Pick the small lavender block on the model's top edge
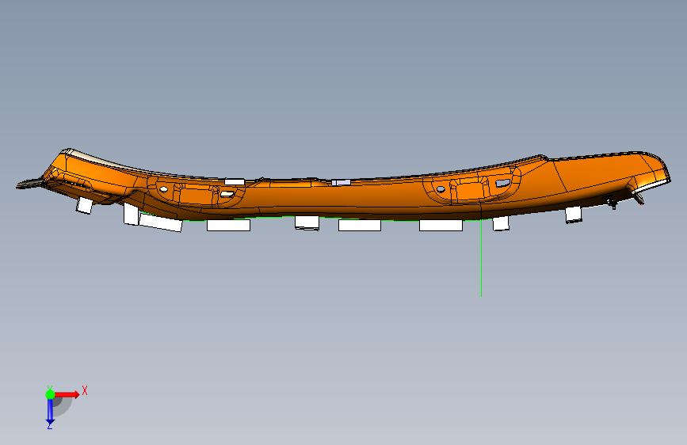 coord(341,182)
